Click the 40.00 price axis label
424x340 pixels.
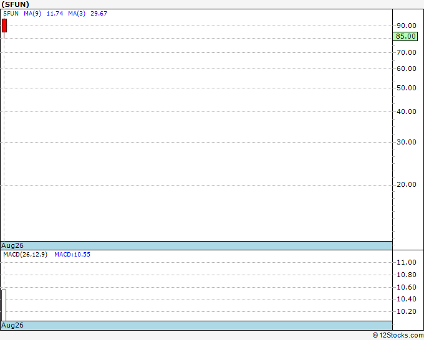tap(407, 111)
